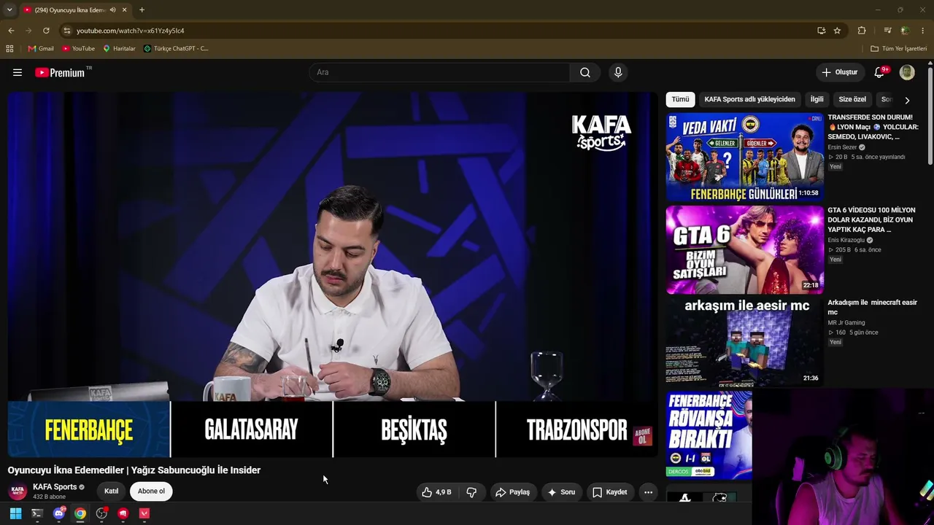Go to YouTube Premium home logo

point(60,72)
